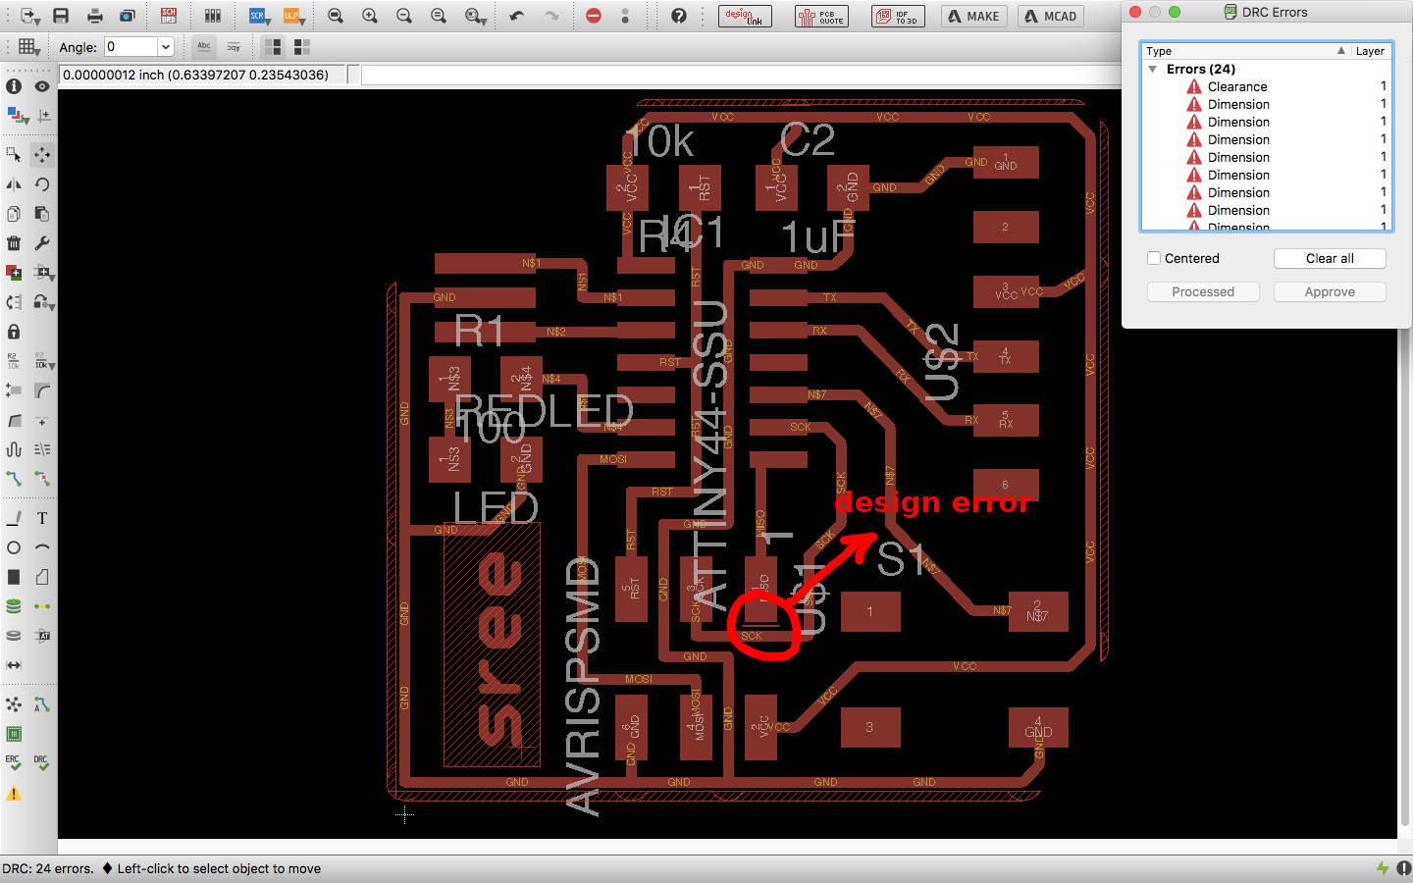Select the Rotate tool
Viewport: 1413px width, 883px height.
click(x=42, y=184)
